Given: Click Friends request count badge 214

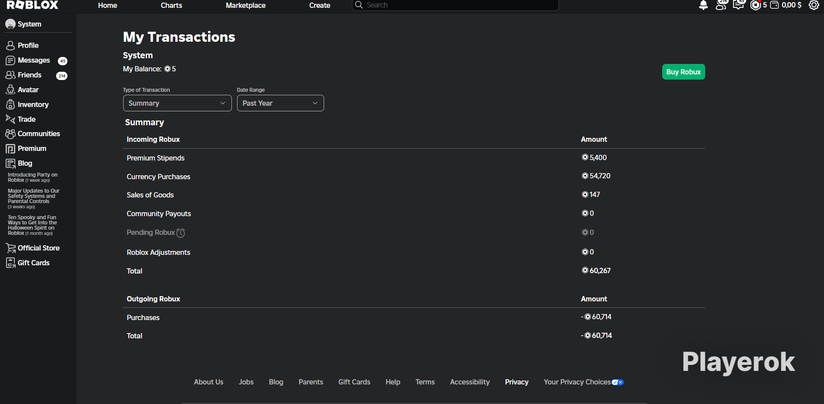Looking at the screenshot, I should click(62, 76).
